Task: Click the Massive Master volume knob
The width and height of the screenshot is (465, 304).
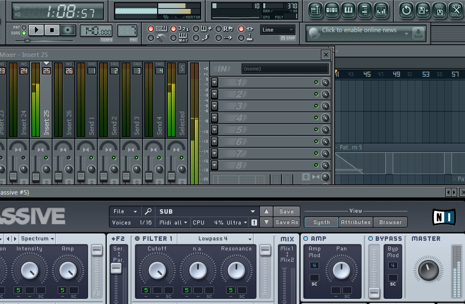Action: click(x=428, y=270)
